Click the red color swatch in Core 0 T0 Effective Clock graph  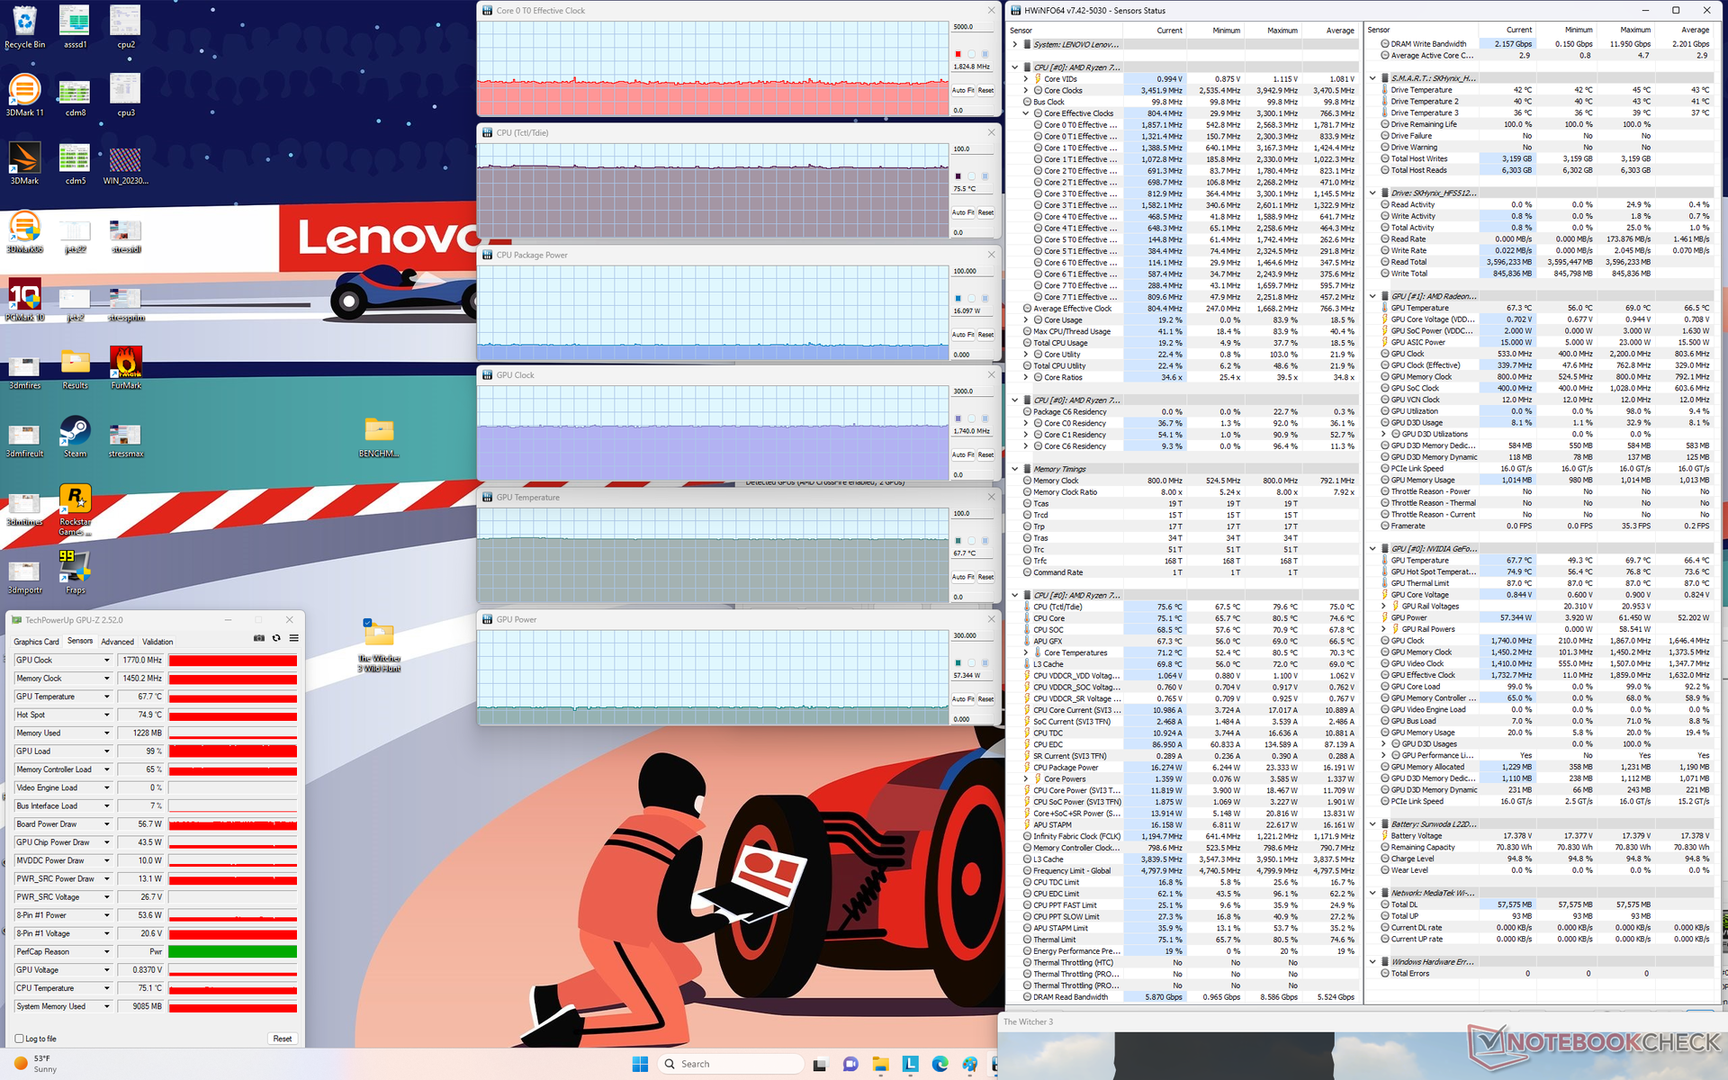click(958, 54)
